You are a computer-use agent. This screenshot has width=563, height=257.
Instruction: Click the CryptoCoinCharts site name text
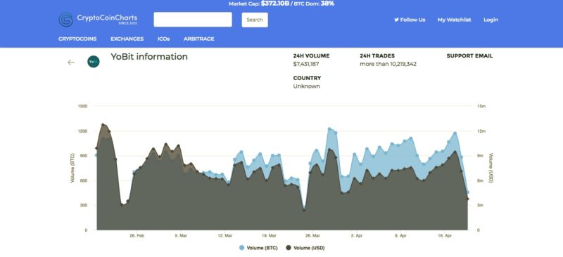107,18
